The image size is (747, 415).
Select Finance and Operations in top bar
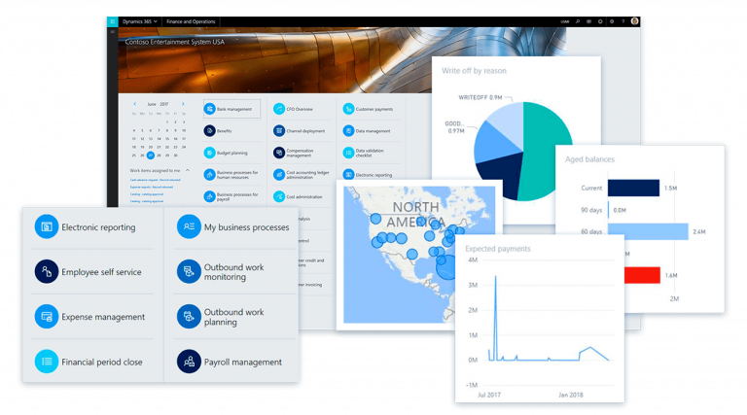[x=191, y=21]
